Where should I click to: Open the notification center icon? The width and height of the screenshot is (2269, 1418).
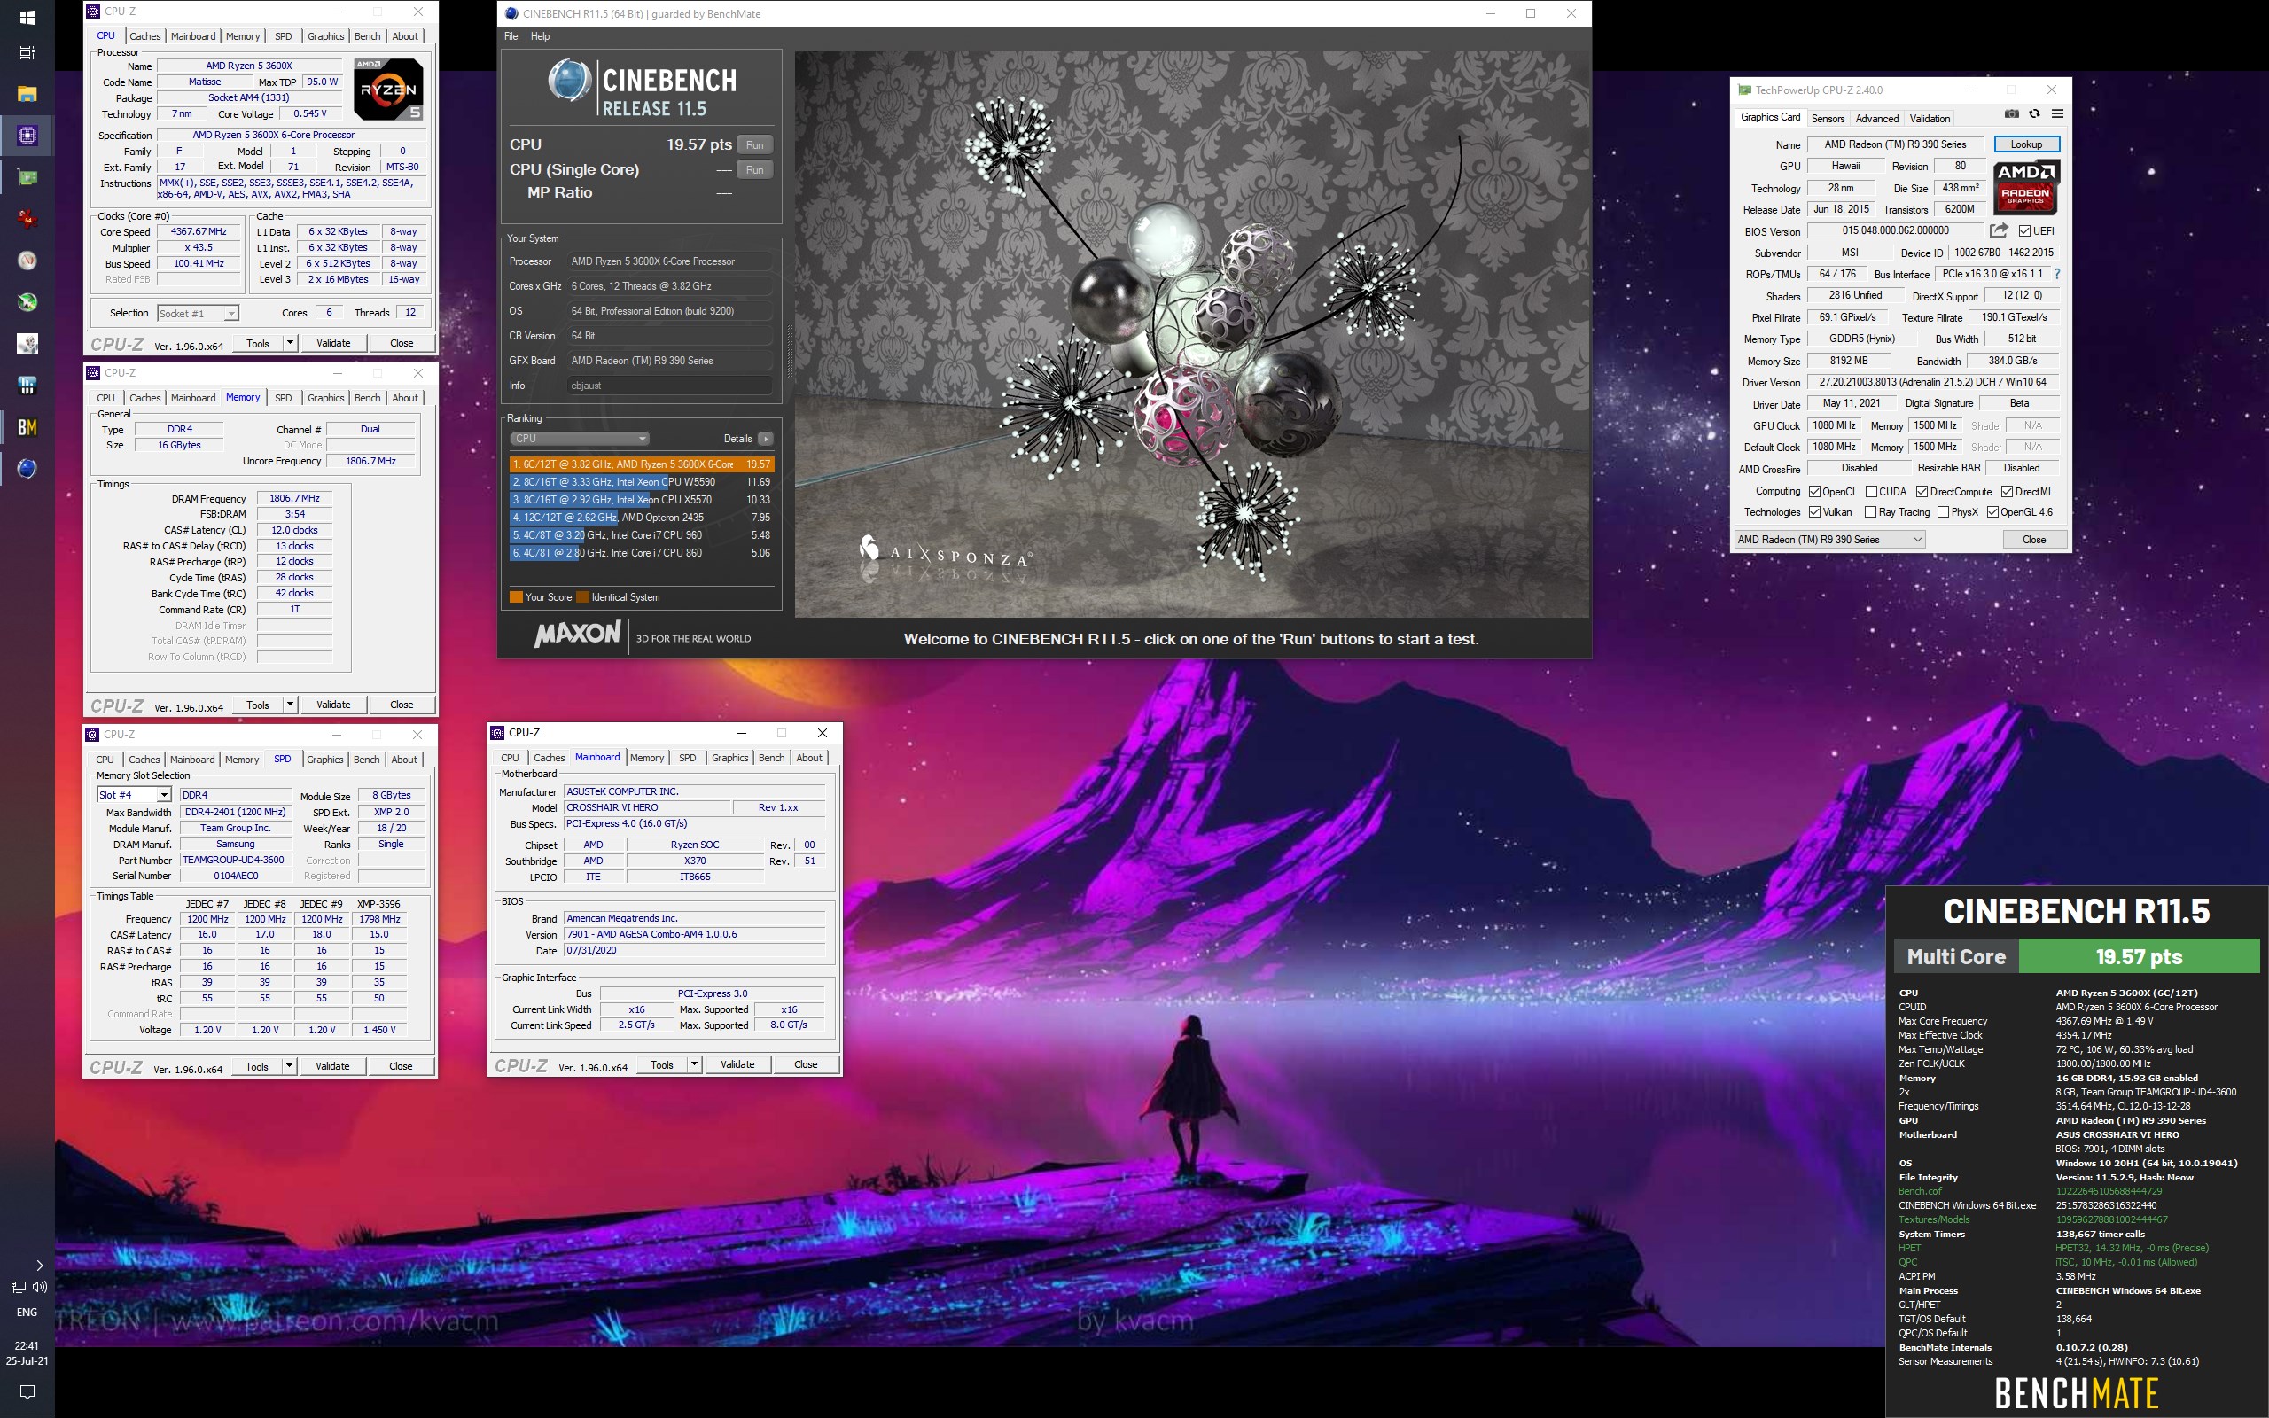tap(27, 1391)
